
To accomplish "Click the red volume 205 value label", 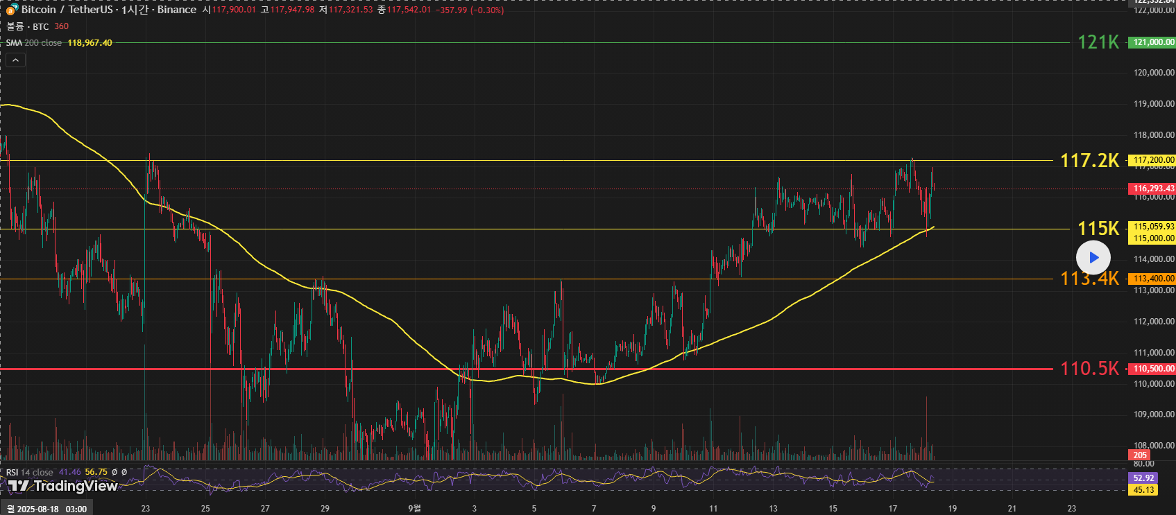I will pos(1140,455).
